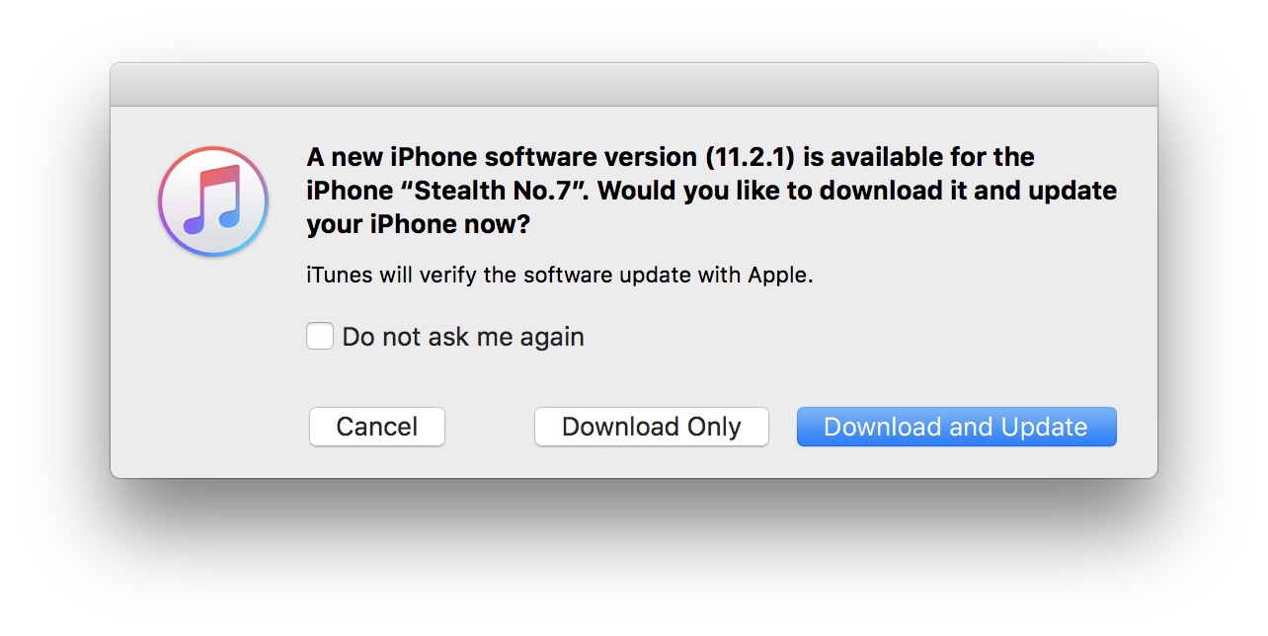Image resolution: width=1268 pixels, height=636 pixels.
Task: Click the "iTunes will verify" message text
Action: [x=559, y=276]
